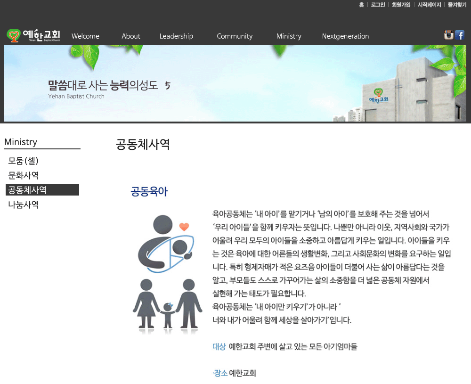Click the 회원가입 link
Screen dimensions: 471x384
401,5
